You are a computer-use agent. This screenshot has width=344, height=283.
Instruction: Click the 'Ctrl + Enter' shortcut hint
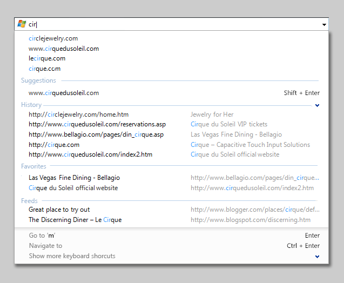coord(303,246)
